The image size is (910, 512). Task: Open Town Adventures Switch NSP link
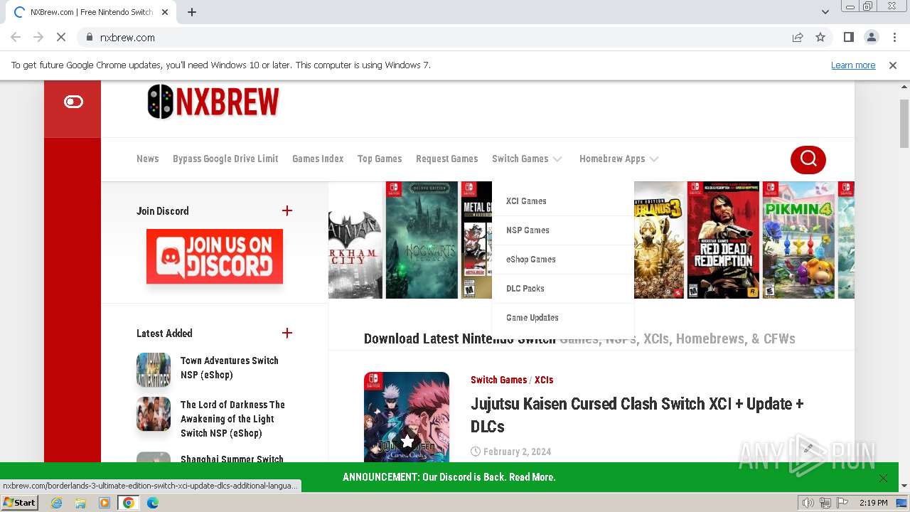230,368
